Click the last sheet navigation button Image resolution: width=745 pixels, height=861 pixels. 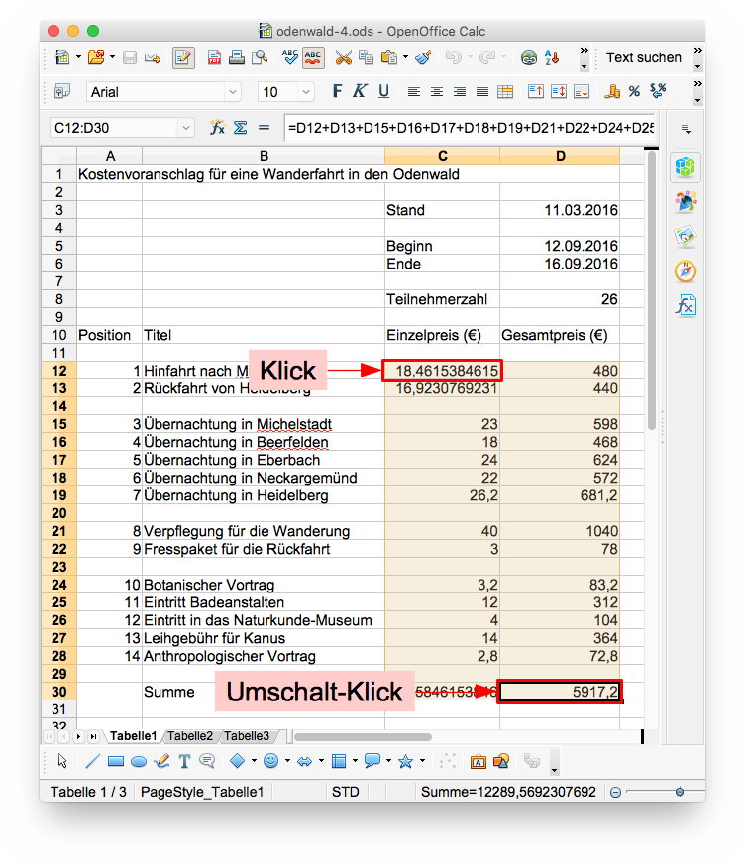pyautogui.click(x=93, y=736)
